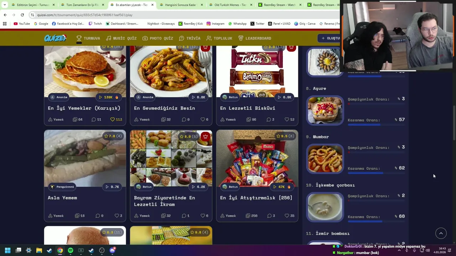Screen dimensions: 456x256
Task: Open Bayram Ziyaretinde En Lezzetli İkram title
Action: [x=164, y=201]
